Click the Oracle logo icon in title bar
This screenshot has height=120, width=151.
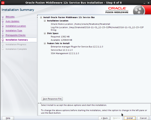click(3, 3)
